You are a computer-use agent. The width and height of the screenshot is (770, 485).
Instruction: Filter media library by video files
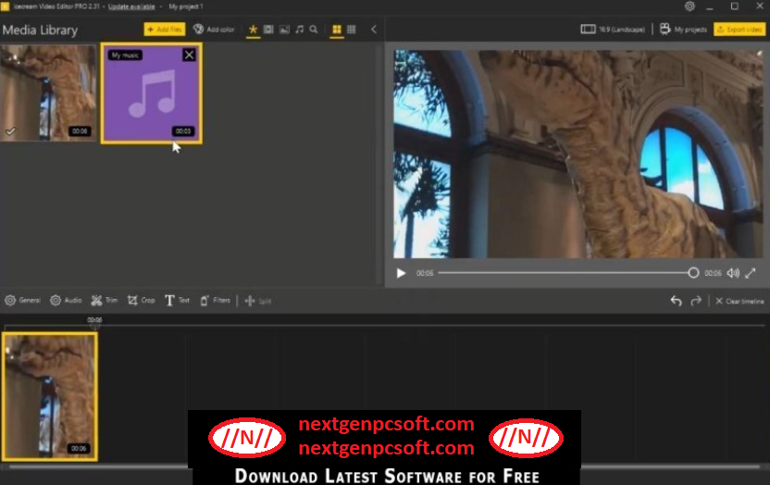point(268,30)
